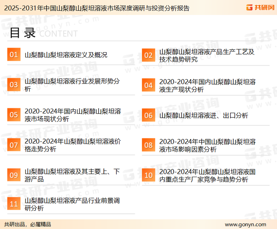
Task: Open chapter 2020-2024年山梨醇山梨坦溶液价格走势分析
Action: 73,145
